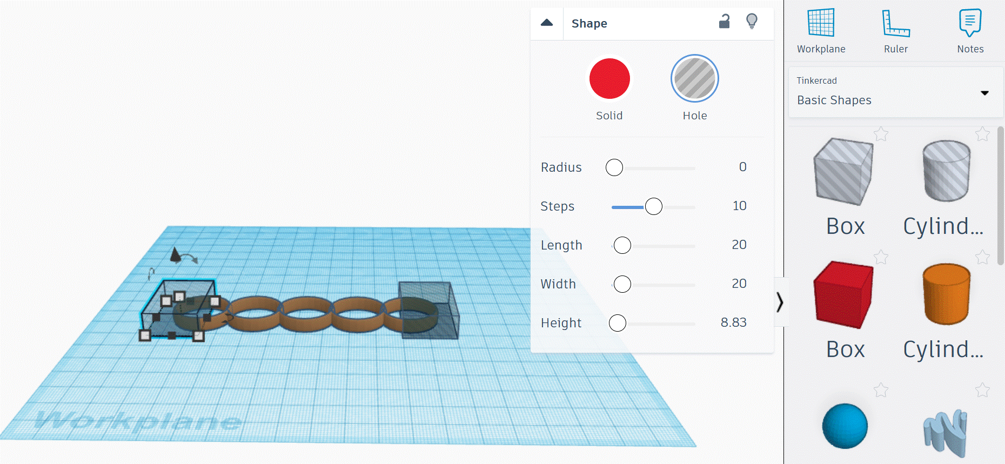Click the black cone height handle above the box
The height and width of the screenshot is (464, 1005).
[x=176, y=254]
